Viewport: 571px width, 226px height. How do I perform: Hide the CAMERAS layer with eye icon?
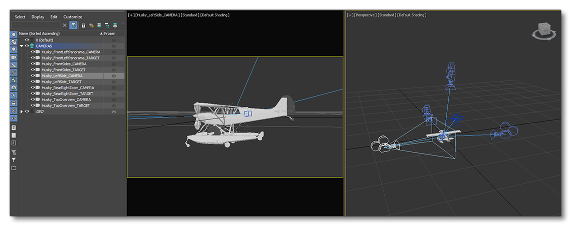[x=27, y=46]
